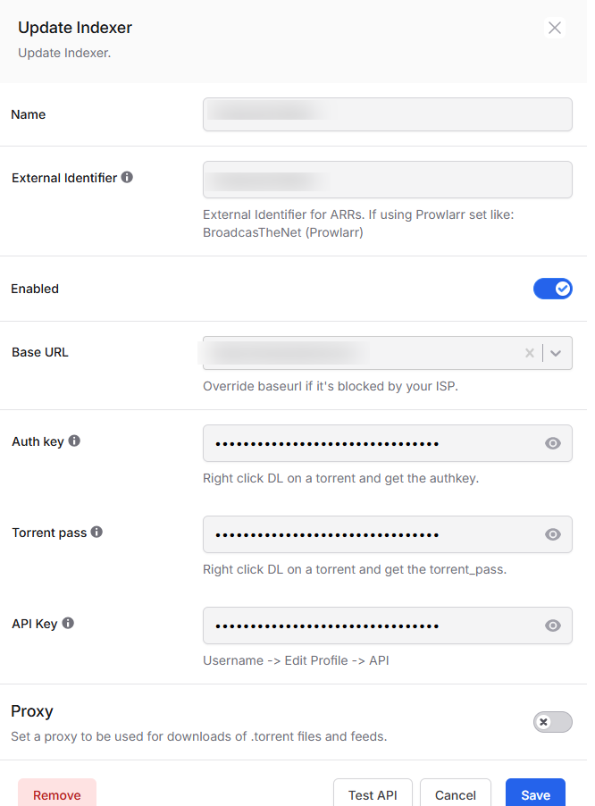Show the API Key using the eye icon
This screenshot has width=595, height=806.
(553, 625)
